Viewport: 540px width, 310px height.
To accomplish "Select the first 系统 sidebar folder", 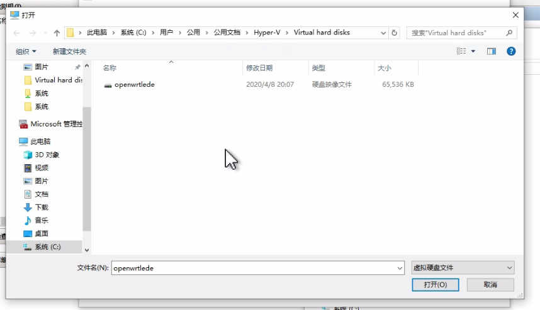I will pos(36,94).
